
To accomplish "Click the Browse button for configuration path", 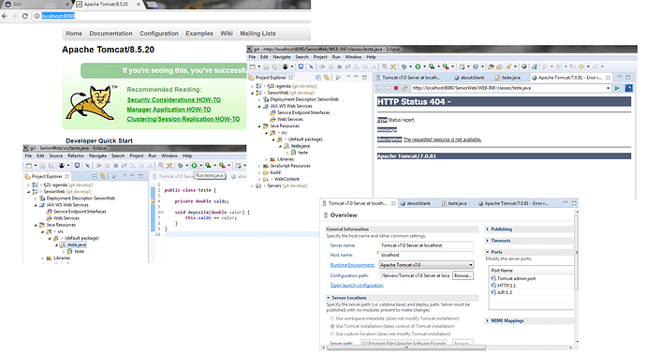I will (463, 275).
